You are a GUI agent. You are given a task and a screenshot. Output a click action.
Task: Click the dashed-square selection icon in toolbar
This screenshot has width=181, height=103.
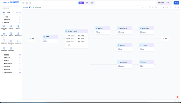click(150, 7)
